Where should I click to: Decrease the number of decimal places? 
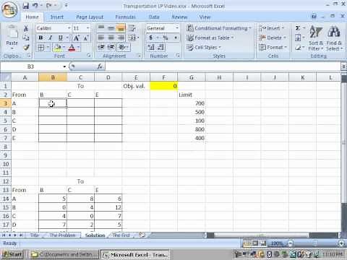coord(160,48)
